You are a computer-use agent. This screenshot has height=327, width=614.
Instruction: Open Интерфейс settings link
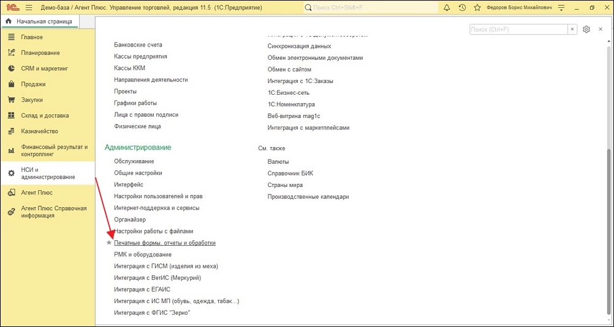pos(129,185)
